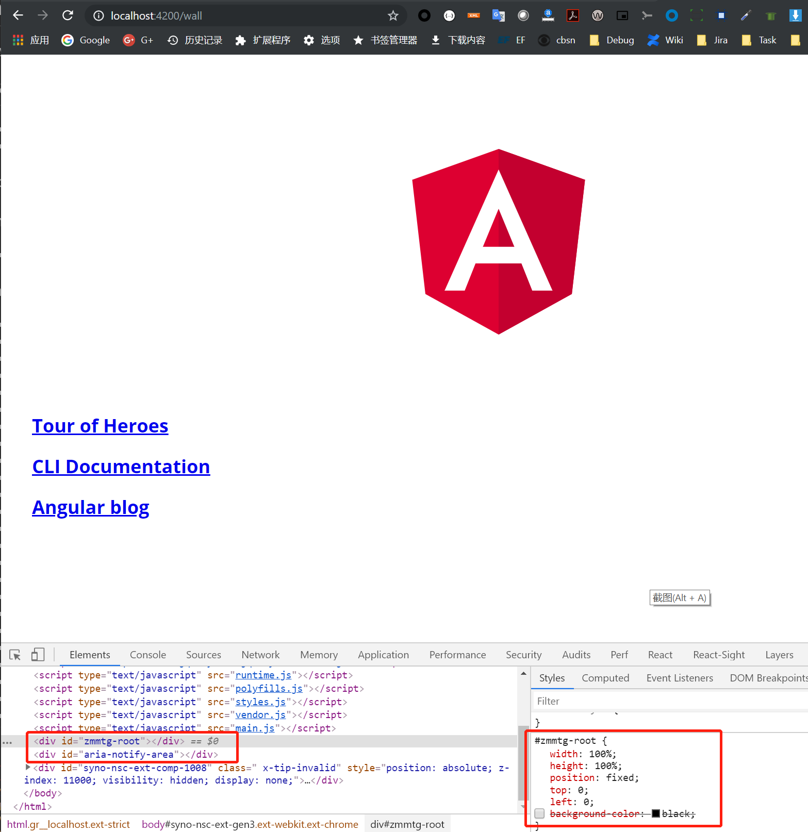Open the Google Translate extension
This screenshot has width=808, height=832.
[x=498, y=16]
